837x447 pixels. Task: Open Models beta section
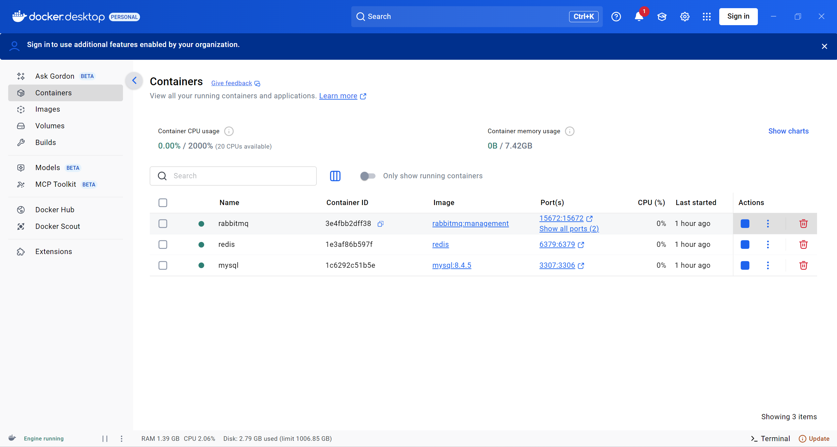65,168
